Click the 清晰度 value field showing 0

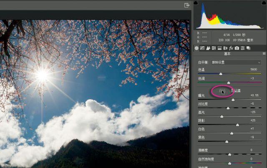click(x=251, y=150)
